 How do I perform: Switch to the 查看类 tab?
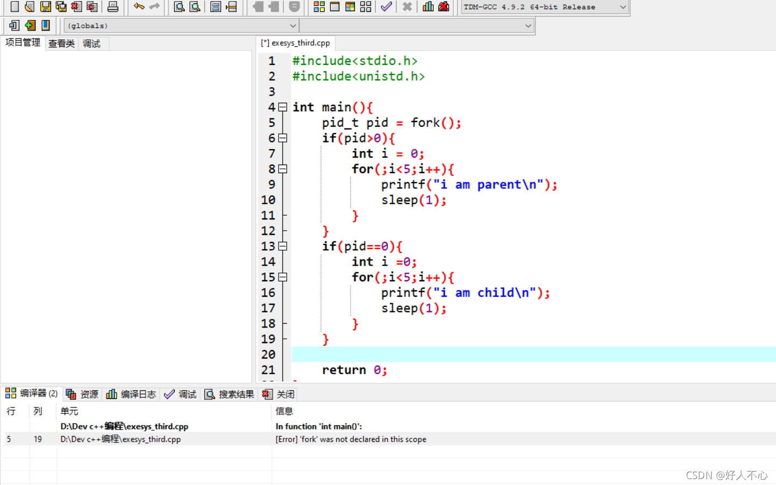click(x=61, y=43)
